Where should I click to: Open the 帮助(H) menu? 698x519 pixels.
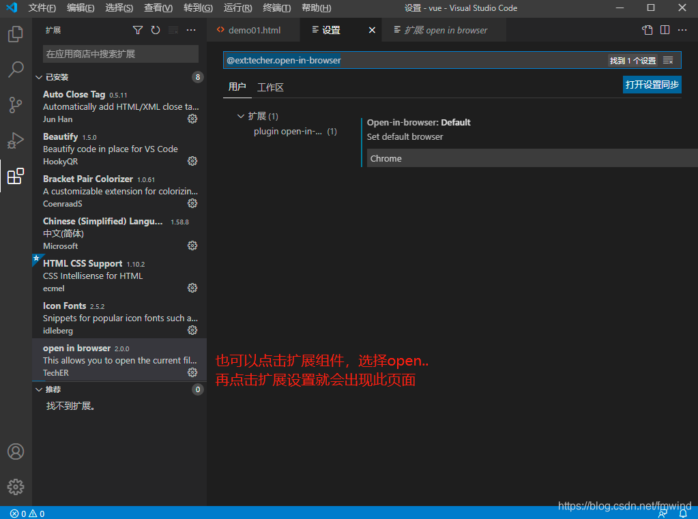[x=317, y=8]
